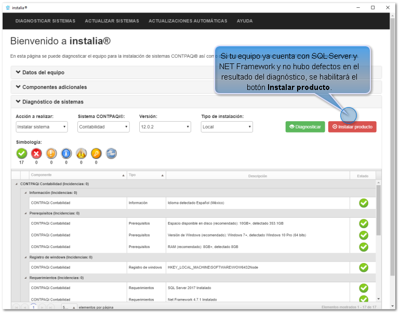
Task: Click the blue refresh arrows symbology icon
Action: coord(111,153)
